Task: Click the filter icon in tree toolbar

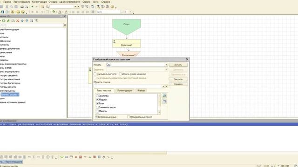Action: click(36, 20)
